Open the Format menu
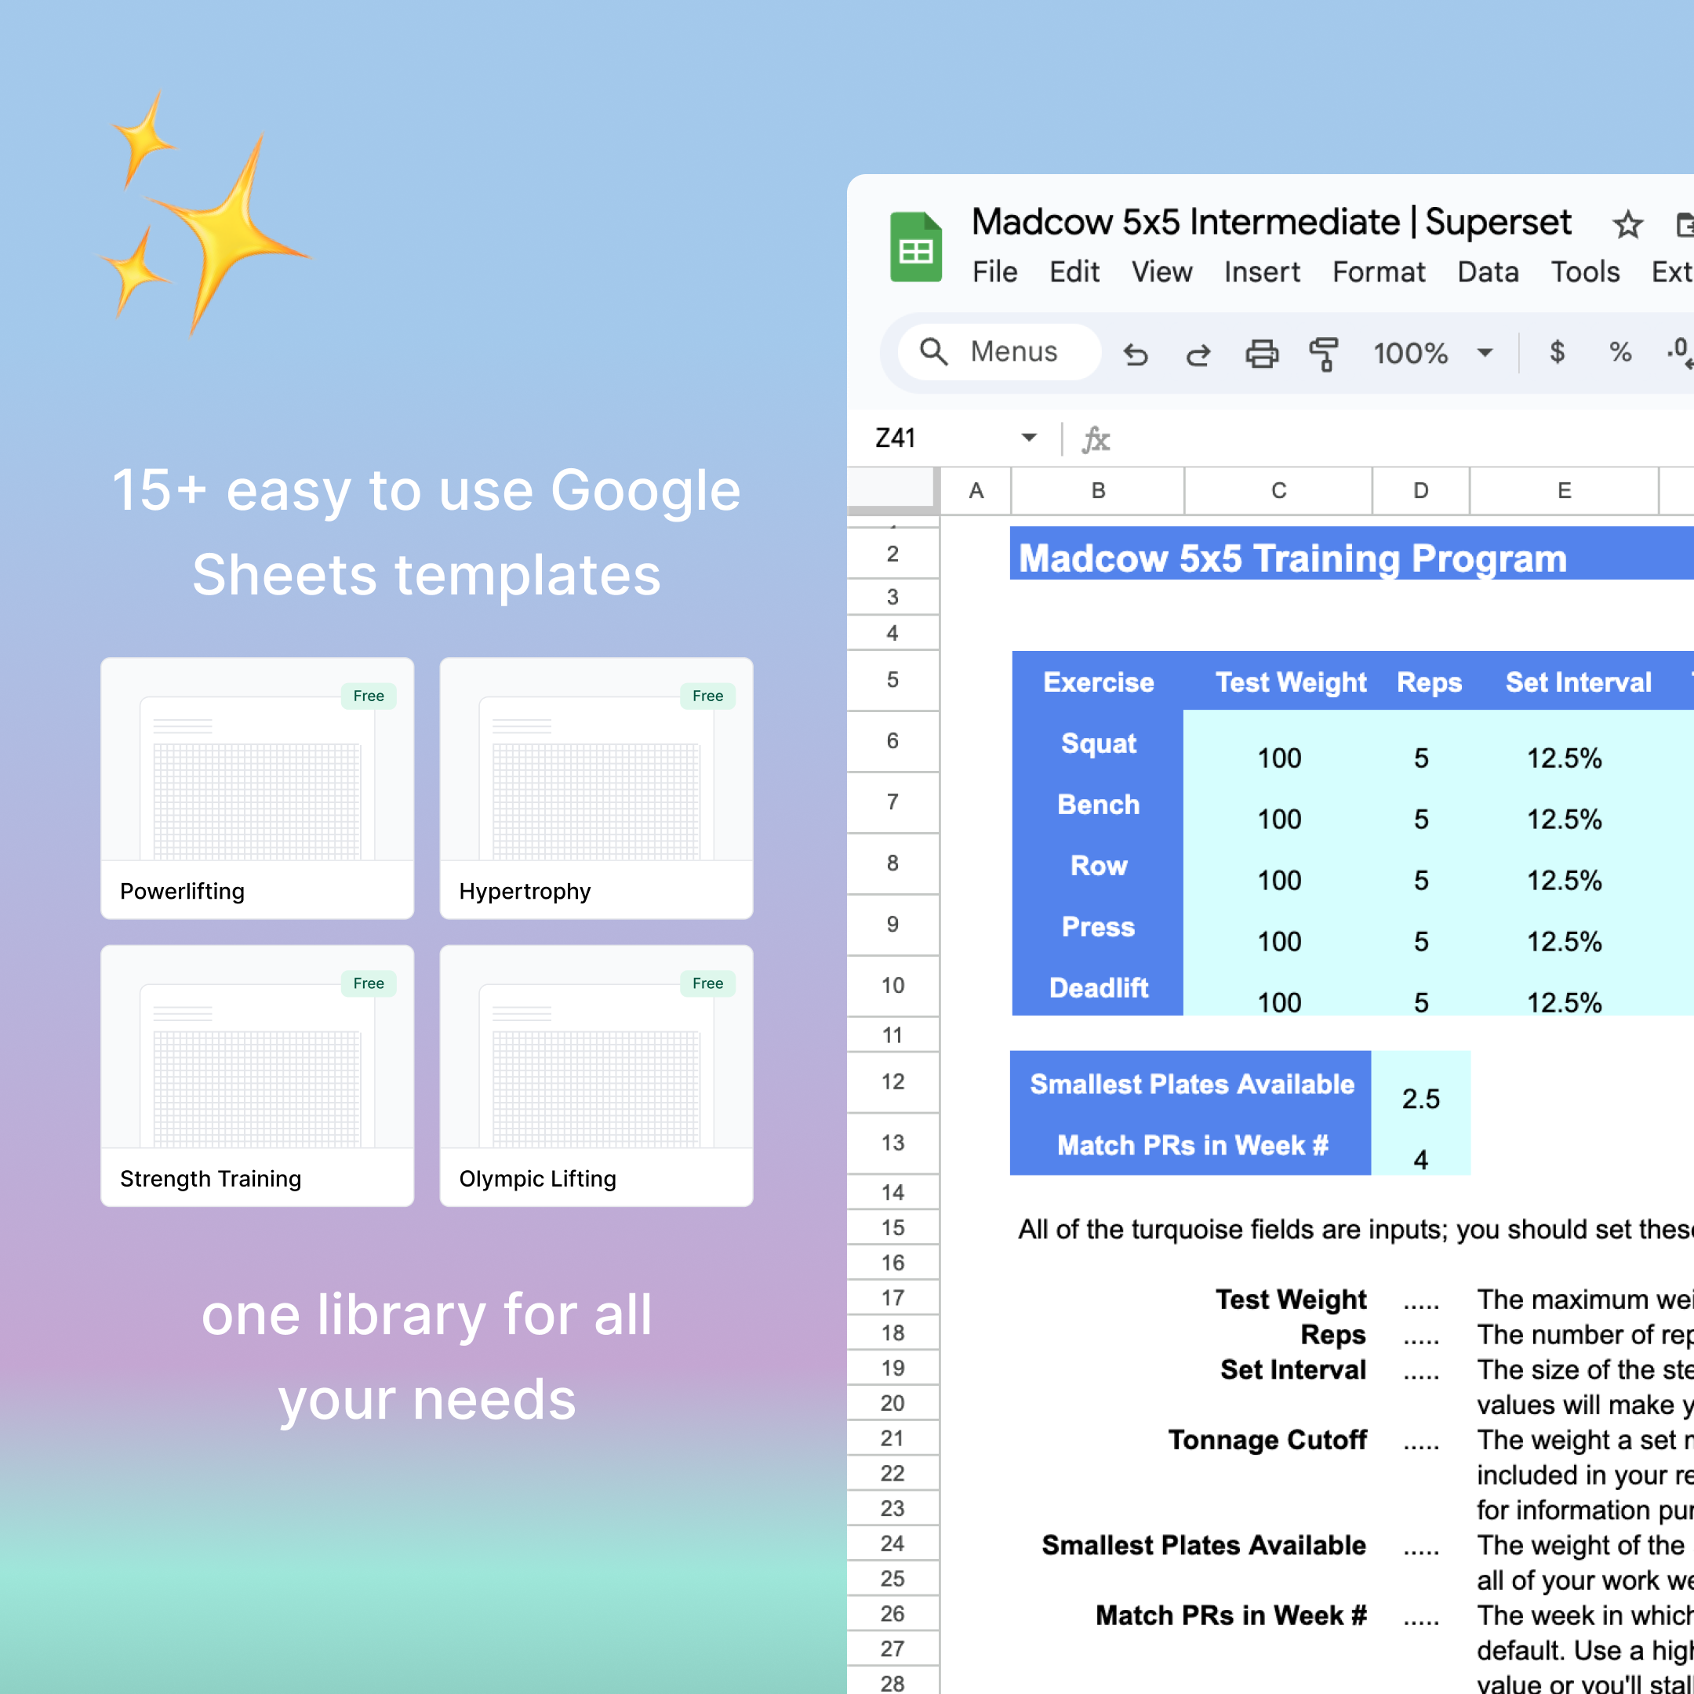The width and height of the screenshot is (1694, 1694). point(1377,272)
